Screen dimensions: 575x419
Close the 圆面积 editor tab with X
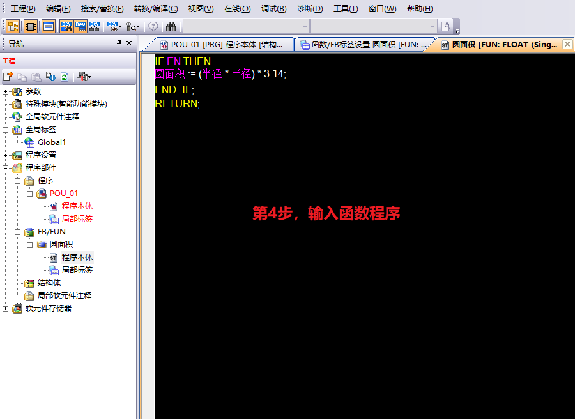click(x=567, y=44)
